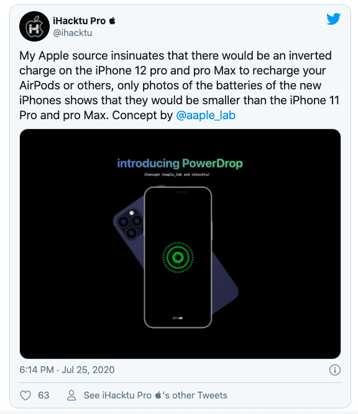358x414 pixels.
Task: See iHacktu Pro's other Tweets
Action: tap(155, 395)
